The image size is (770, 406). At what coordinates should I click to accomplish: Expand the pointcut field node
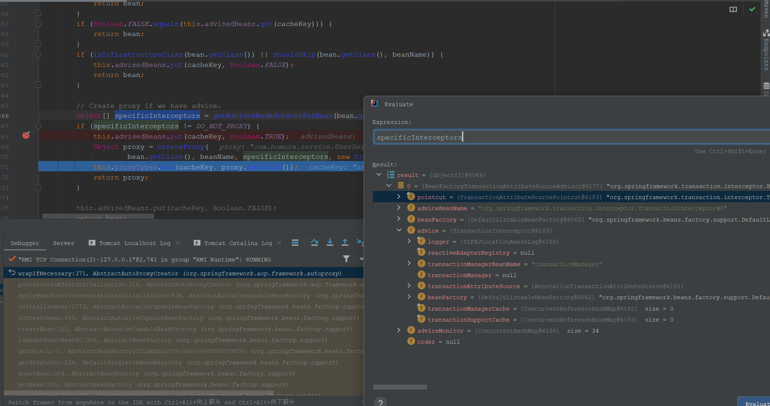click(x=399, y=197)
